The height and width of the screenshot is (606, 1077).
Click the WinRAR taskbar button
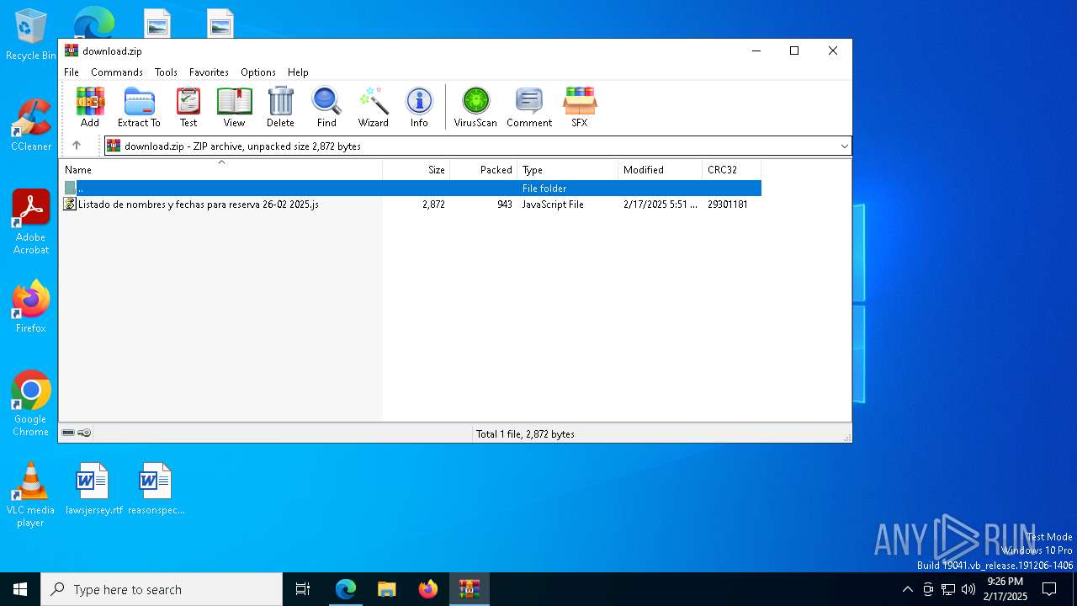pos(470,589)
